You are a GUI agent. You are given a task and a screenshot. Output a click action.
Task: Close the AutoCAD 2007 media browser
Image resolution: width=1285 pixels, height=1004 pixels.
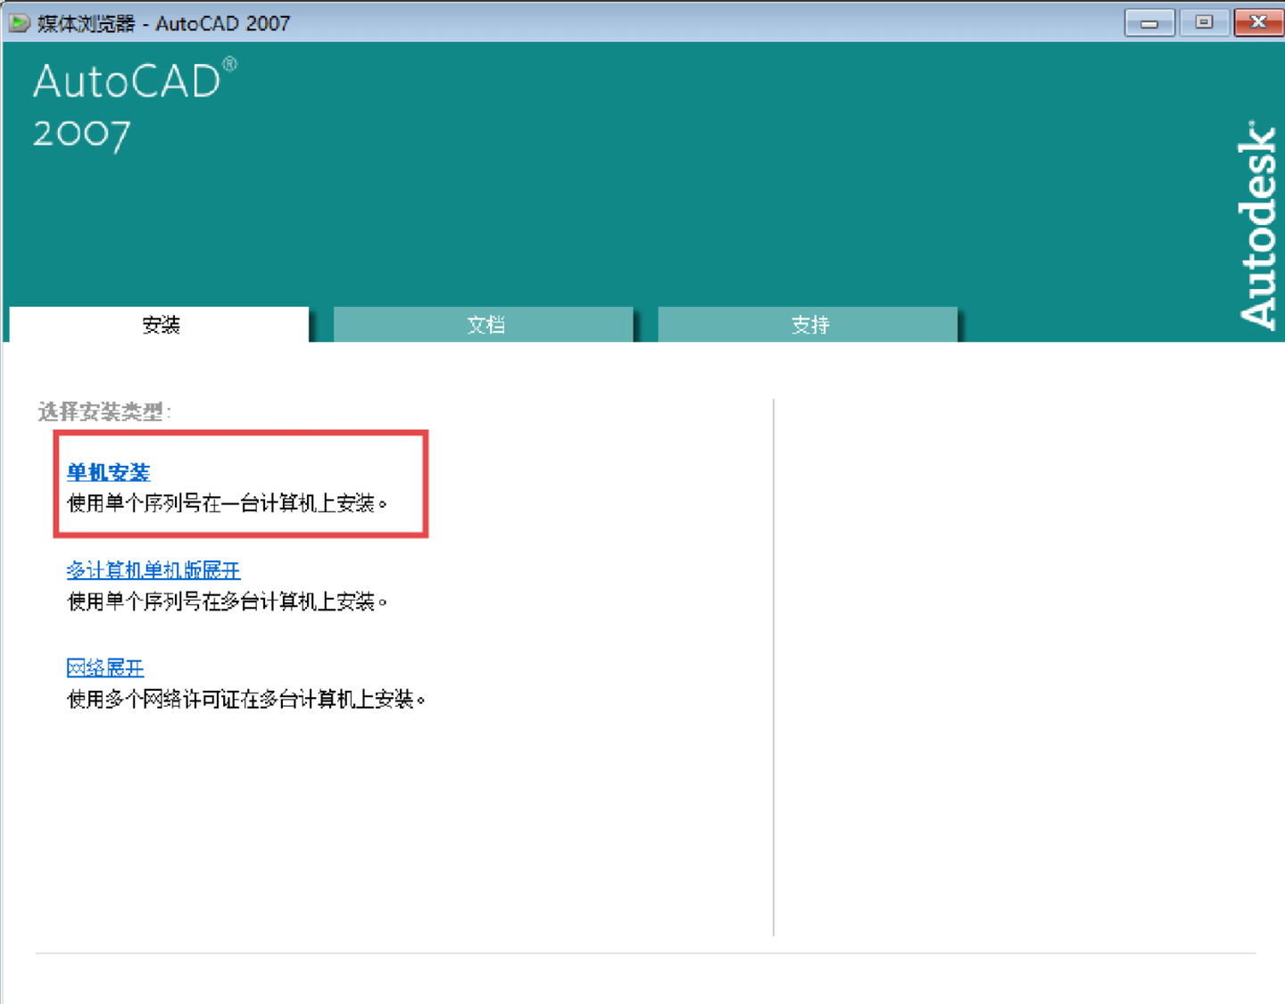tap(1259, 22)
